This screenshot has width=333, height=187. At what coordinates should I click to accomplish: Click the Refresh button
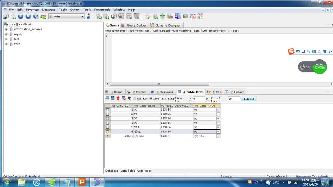coord(249,99)
